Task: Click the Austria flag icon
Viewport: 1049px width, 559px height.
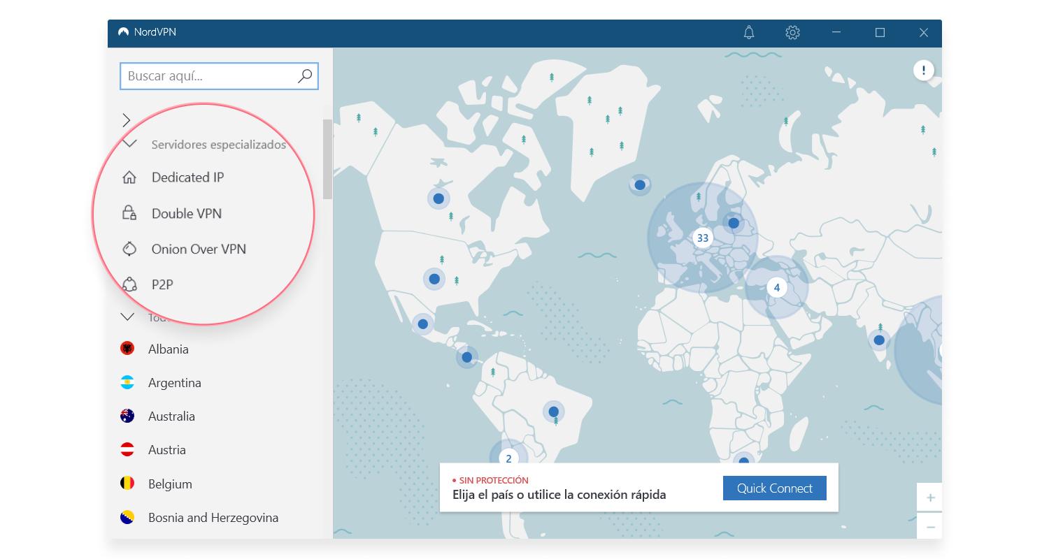Action: pos(127,449)
